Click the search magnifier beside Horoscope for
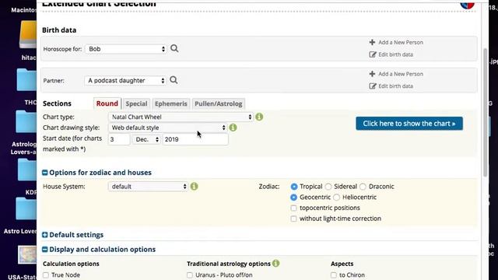The image size is (498, 280). pos(174,48)
